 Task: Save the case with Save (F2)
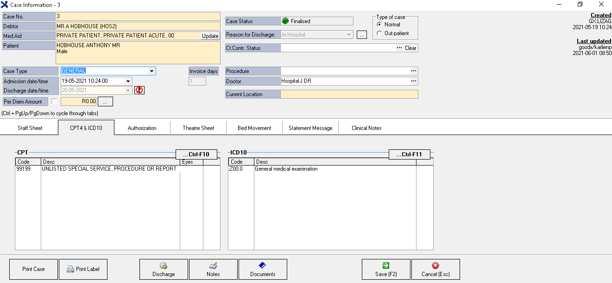coord(386,269)
